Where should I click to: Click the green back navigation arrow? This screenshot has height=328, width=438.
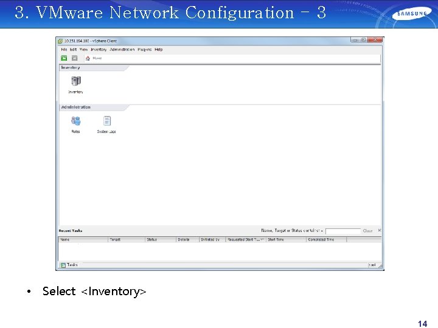coord(64,58)
